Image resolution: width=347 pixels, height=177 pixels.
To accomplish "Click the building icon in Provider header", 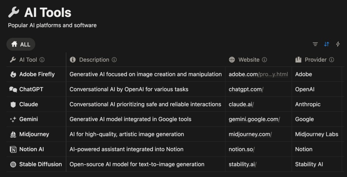I will pyautogui.click(x=298, y=60).
